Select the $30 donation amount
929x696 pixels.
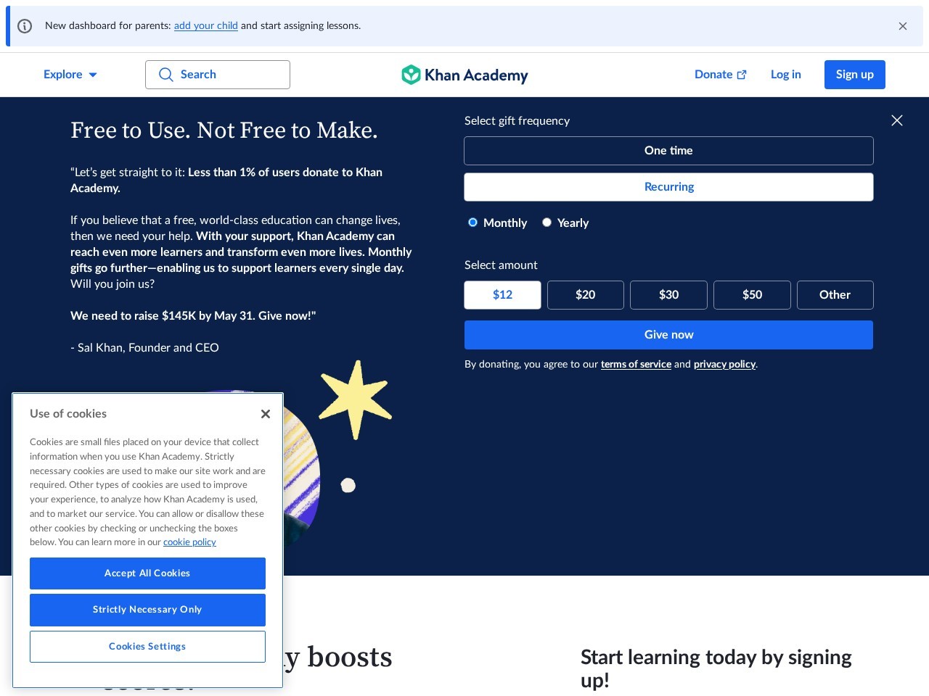click(668, 295)
